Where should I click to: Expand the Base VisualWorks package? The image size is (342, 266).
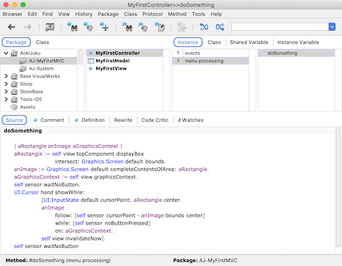[6, 76]
